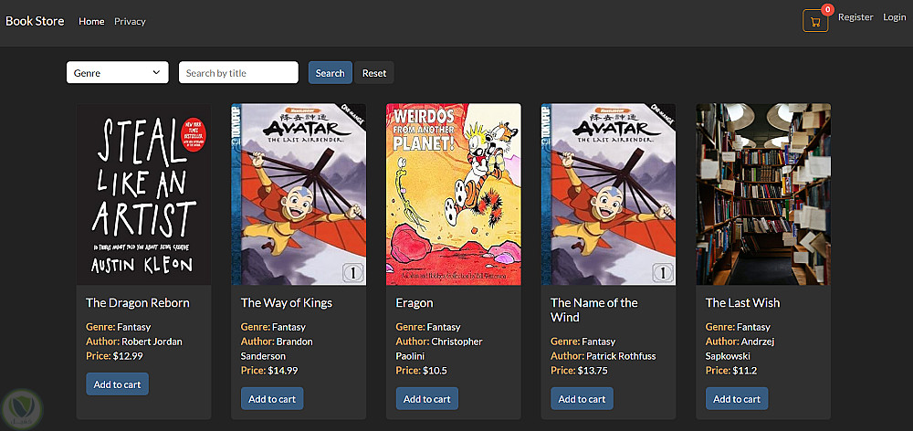913x431 pixels.
Task: Add The Dragon Reborn to cart
Action: [x=118, y=384]
